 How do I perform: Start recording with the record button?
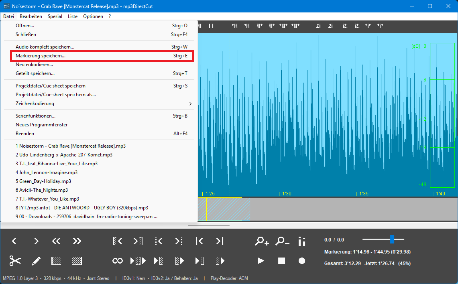click(x=301, y=261)
